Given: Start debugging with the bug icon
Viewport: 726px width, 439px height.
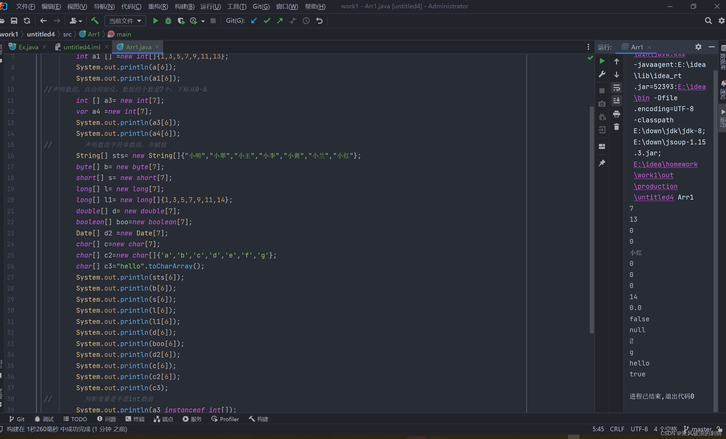Looking at the screenshot, I should (168, 21).
